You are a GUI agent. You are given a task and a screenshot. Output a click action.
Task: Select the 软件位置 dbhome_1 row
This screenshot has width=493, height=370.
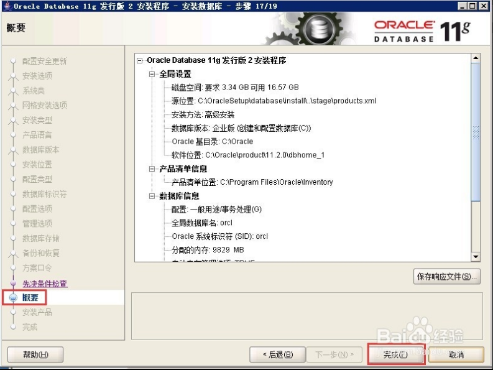248,155
